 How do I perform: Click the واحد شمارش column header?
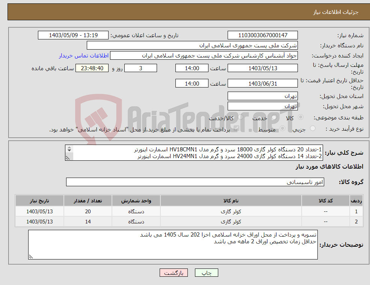click(136, 201)
